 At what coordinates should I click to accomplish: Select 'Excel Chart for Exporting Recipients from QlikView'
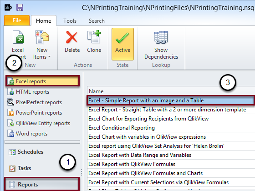pyautogui.click(x=171, y=119)
